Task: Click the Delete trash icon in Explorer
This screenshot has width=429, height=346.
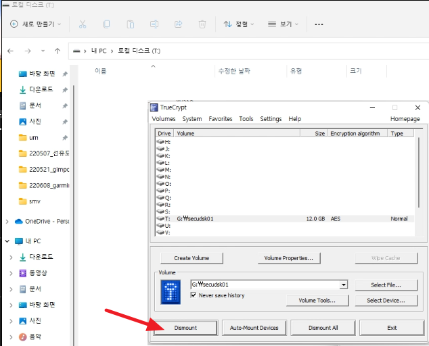Action: 202,24
